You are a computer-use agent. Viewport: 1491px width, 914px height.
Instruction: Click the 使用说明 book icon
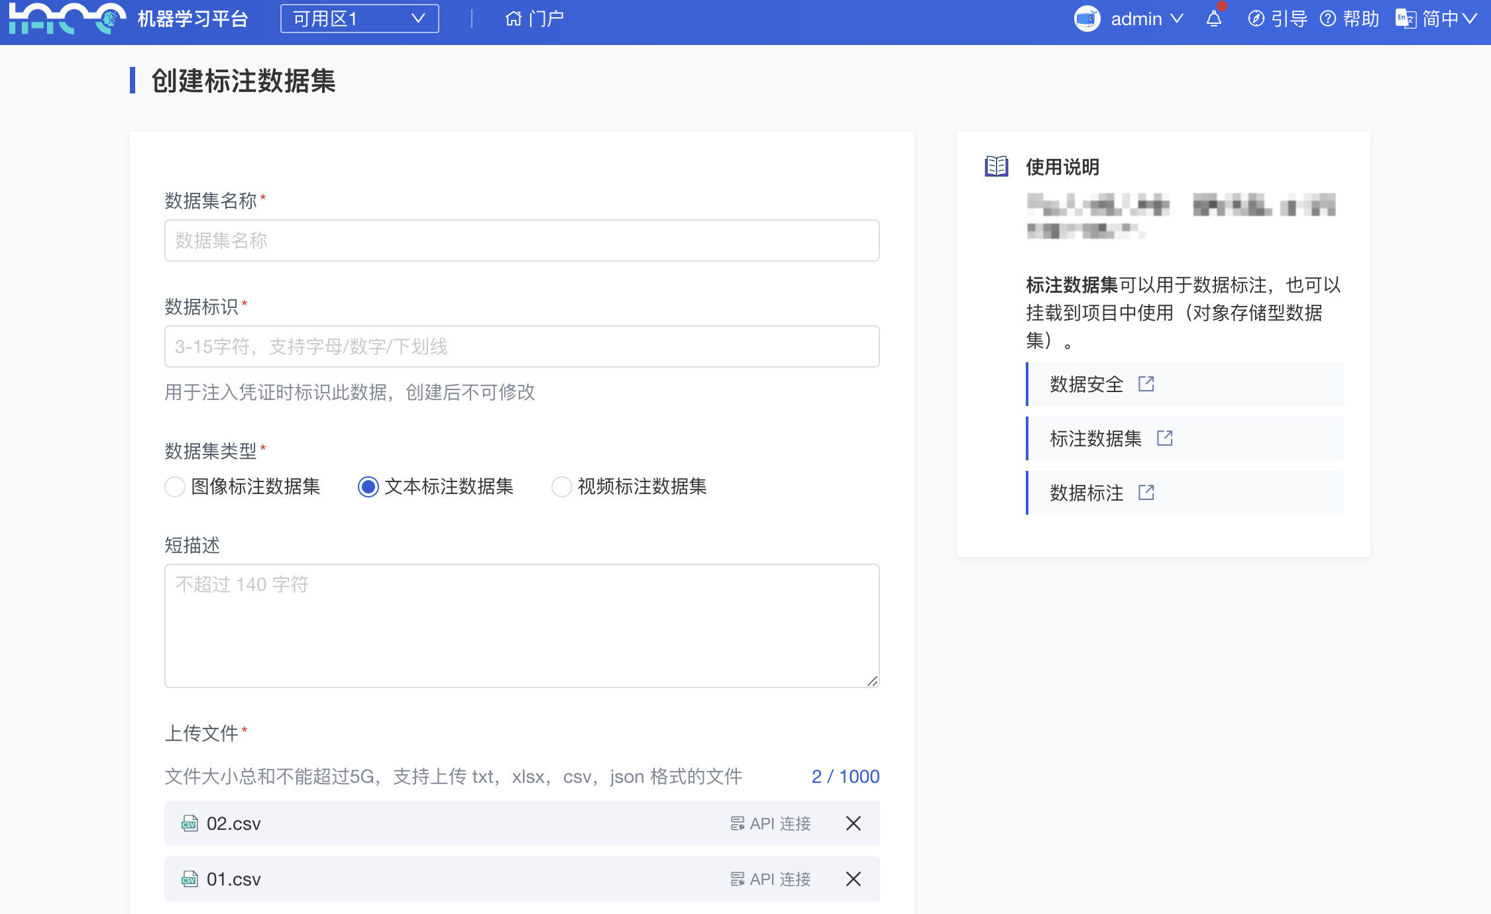click(x=996, y=166)
